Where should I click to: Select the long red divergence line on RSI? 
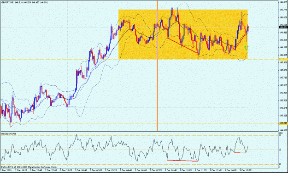pos(183,161)
